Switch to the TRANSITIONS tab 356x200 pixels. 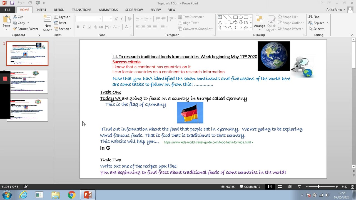click(81, 10)
